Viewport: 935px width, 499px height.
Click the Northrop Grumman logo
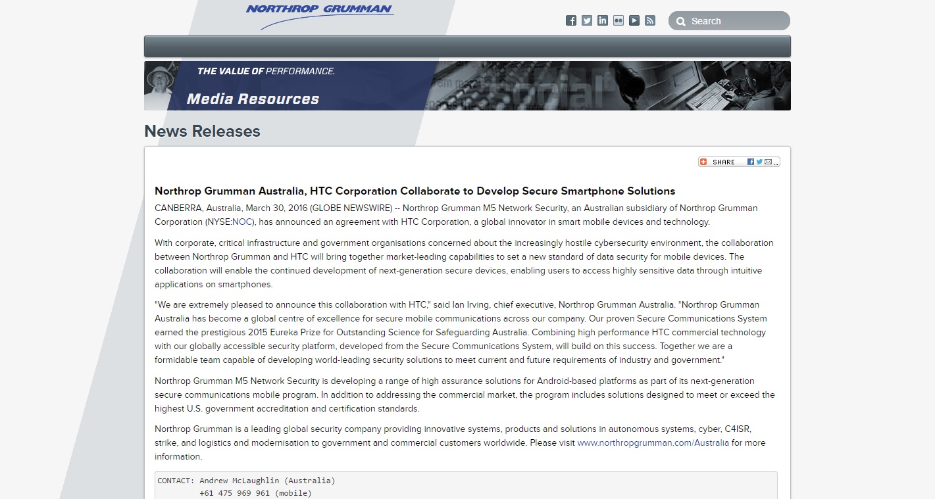point(320,16)
